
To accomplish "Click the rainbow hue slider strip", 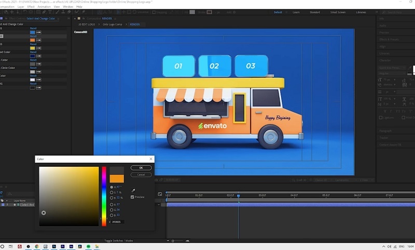I will tap(104, 195).
